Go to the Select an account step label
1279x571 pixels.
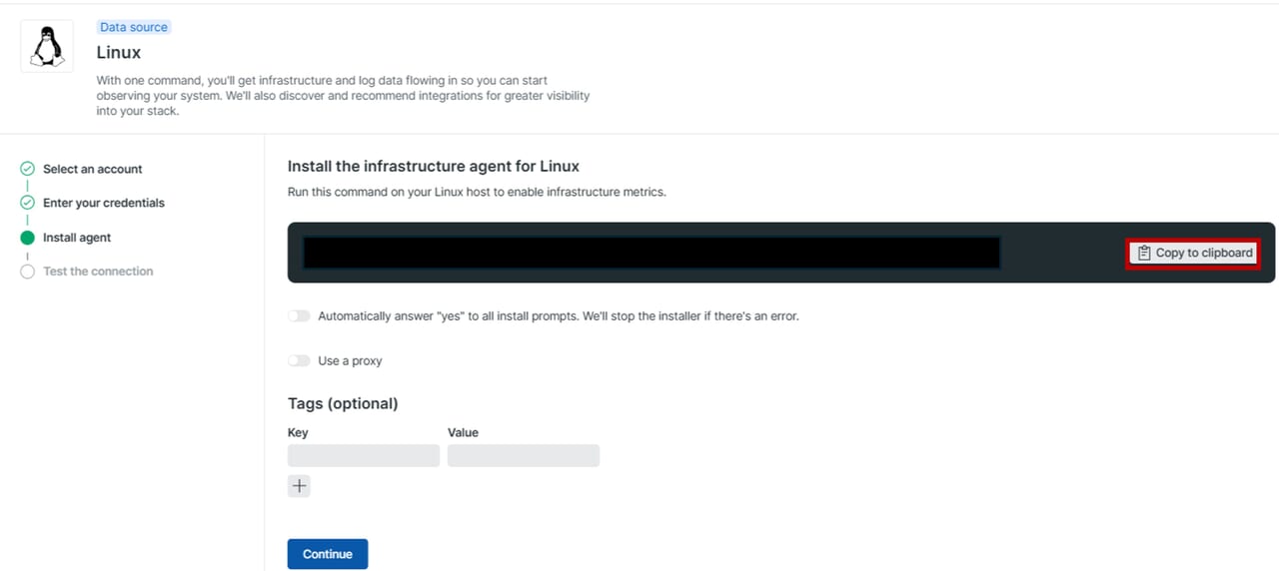click(x=92, y=169)
